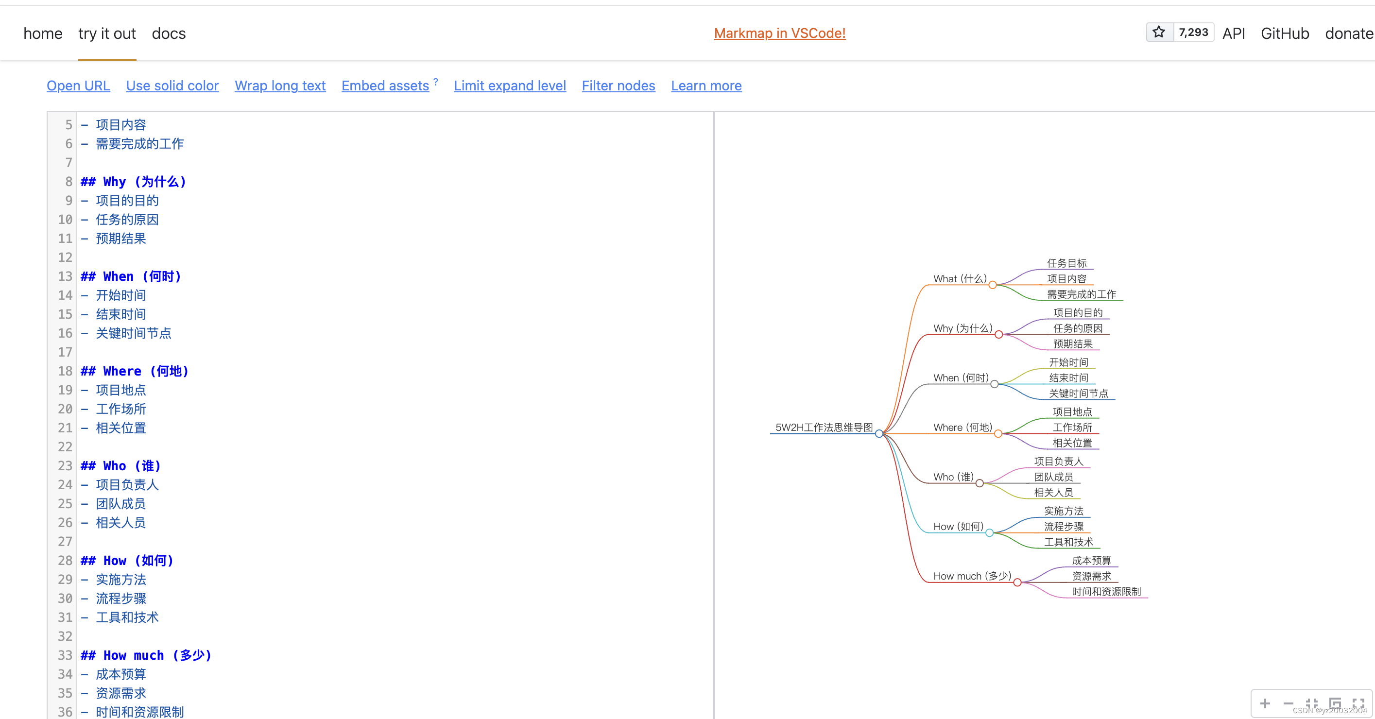Click the recursive toggle icon in toolbar

click(1335, 703)
